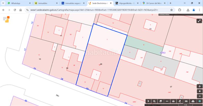This screenshot has width=203, height=106.
Task: Zoom out with the minus button
Action: pos(200,96)
